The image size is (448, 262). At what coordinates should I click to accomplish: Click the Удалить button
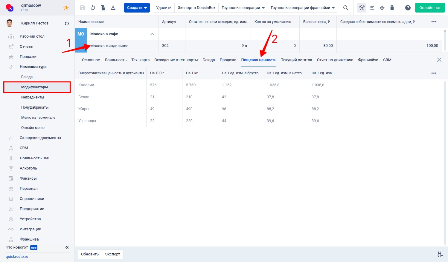pyautogui.click(x=164, y=8)
